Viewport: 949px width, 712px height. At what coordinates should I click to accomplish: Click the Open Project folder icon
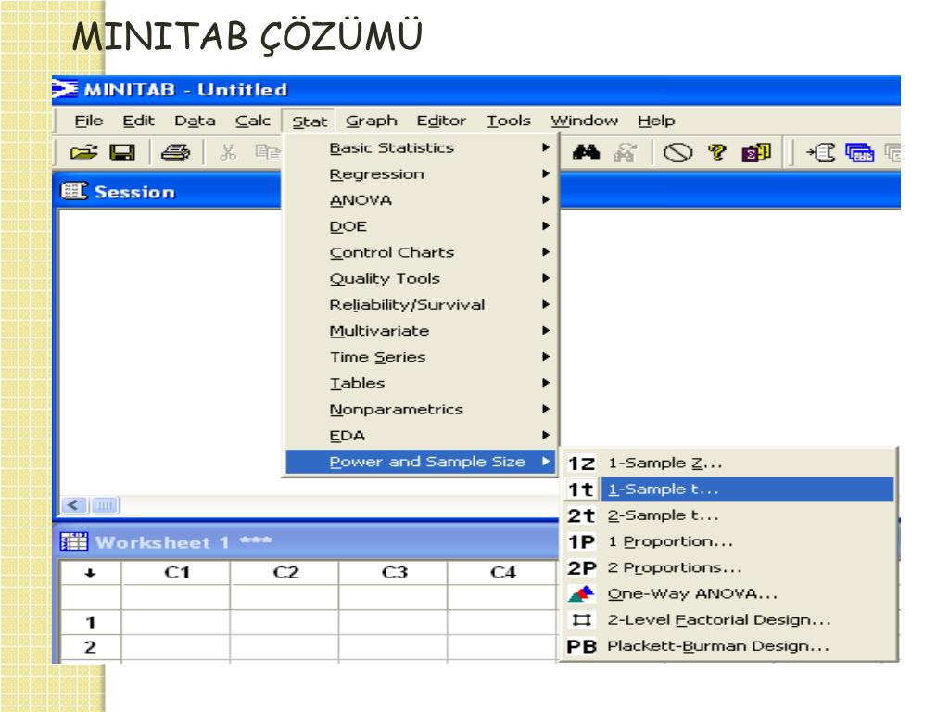[83, 153]
